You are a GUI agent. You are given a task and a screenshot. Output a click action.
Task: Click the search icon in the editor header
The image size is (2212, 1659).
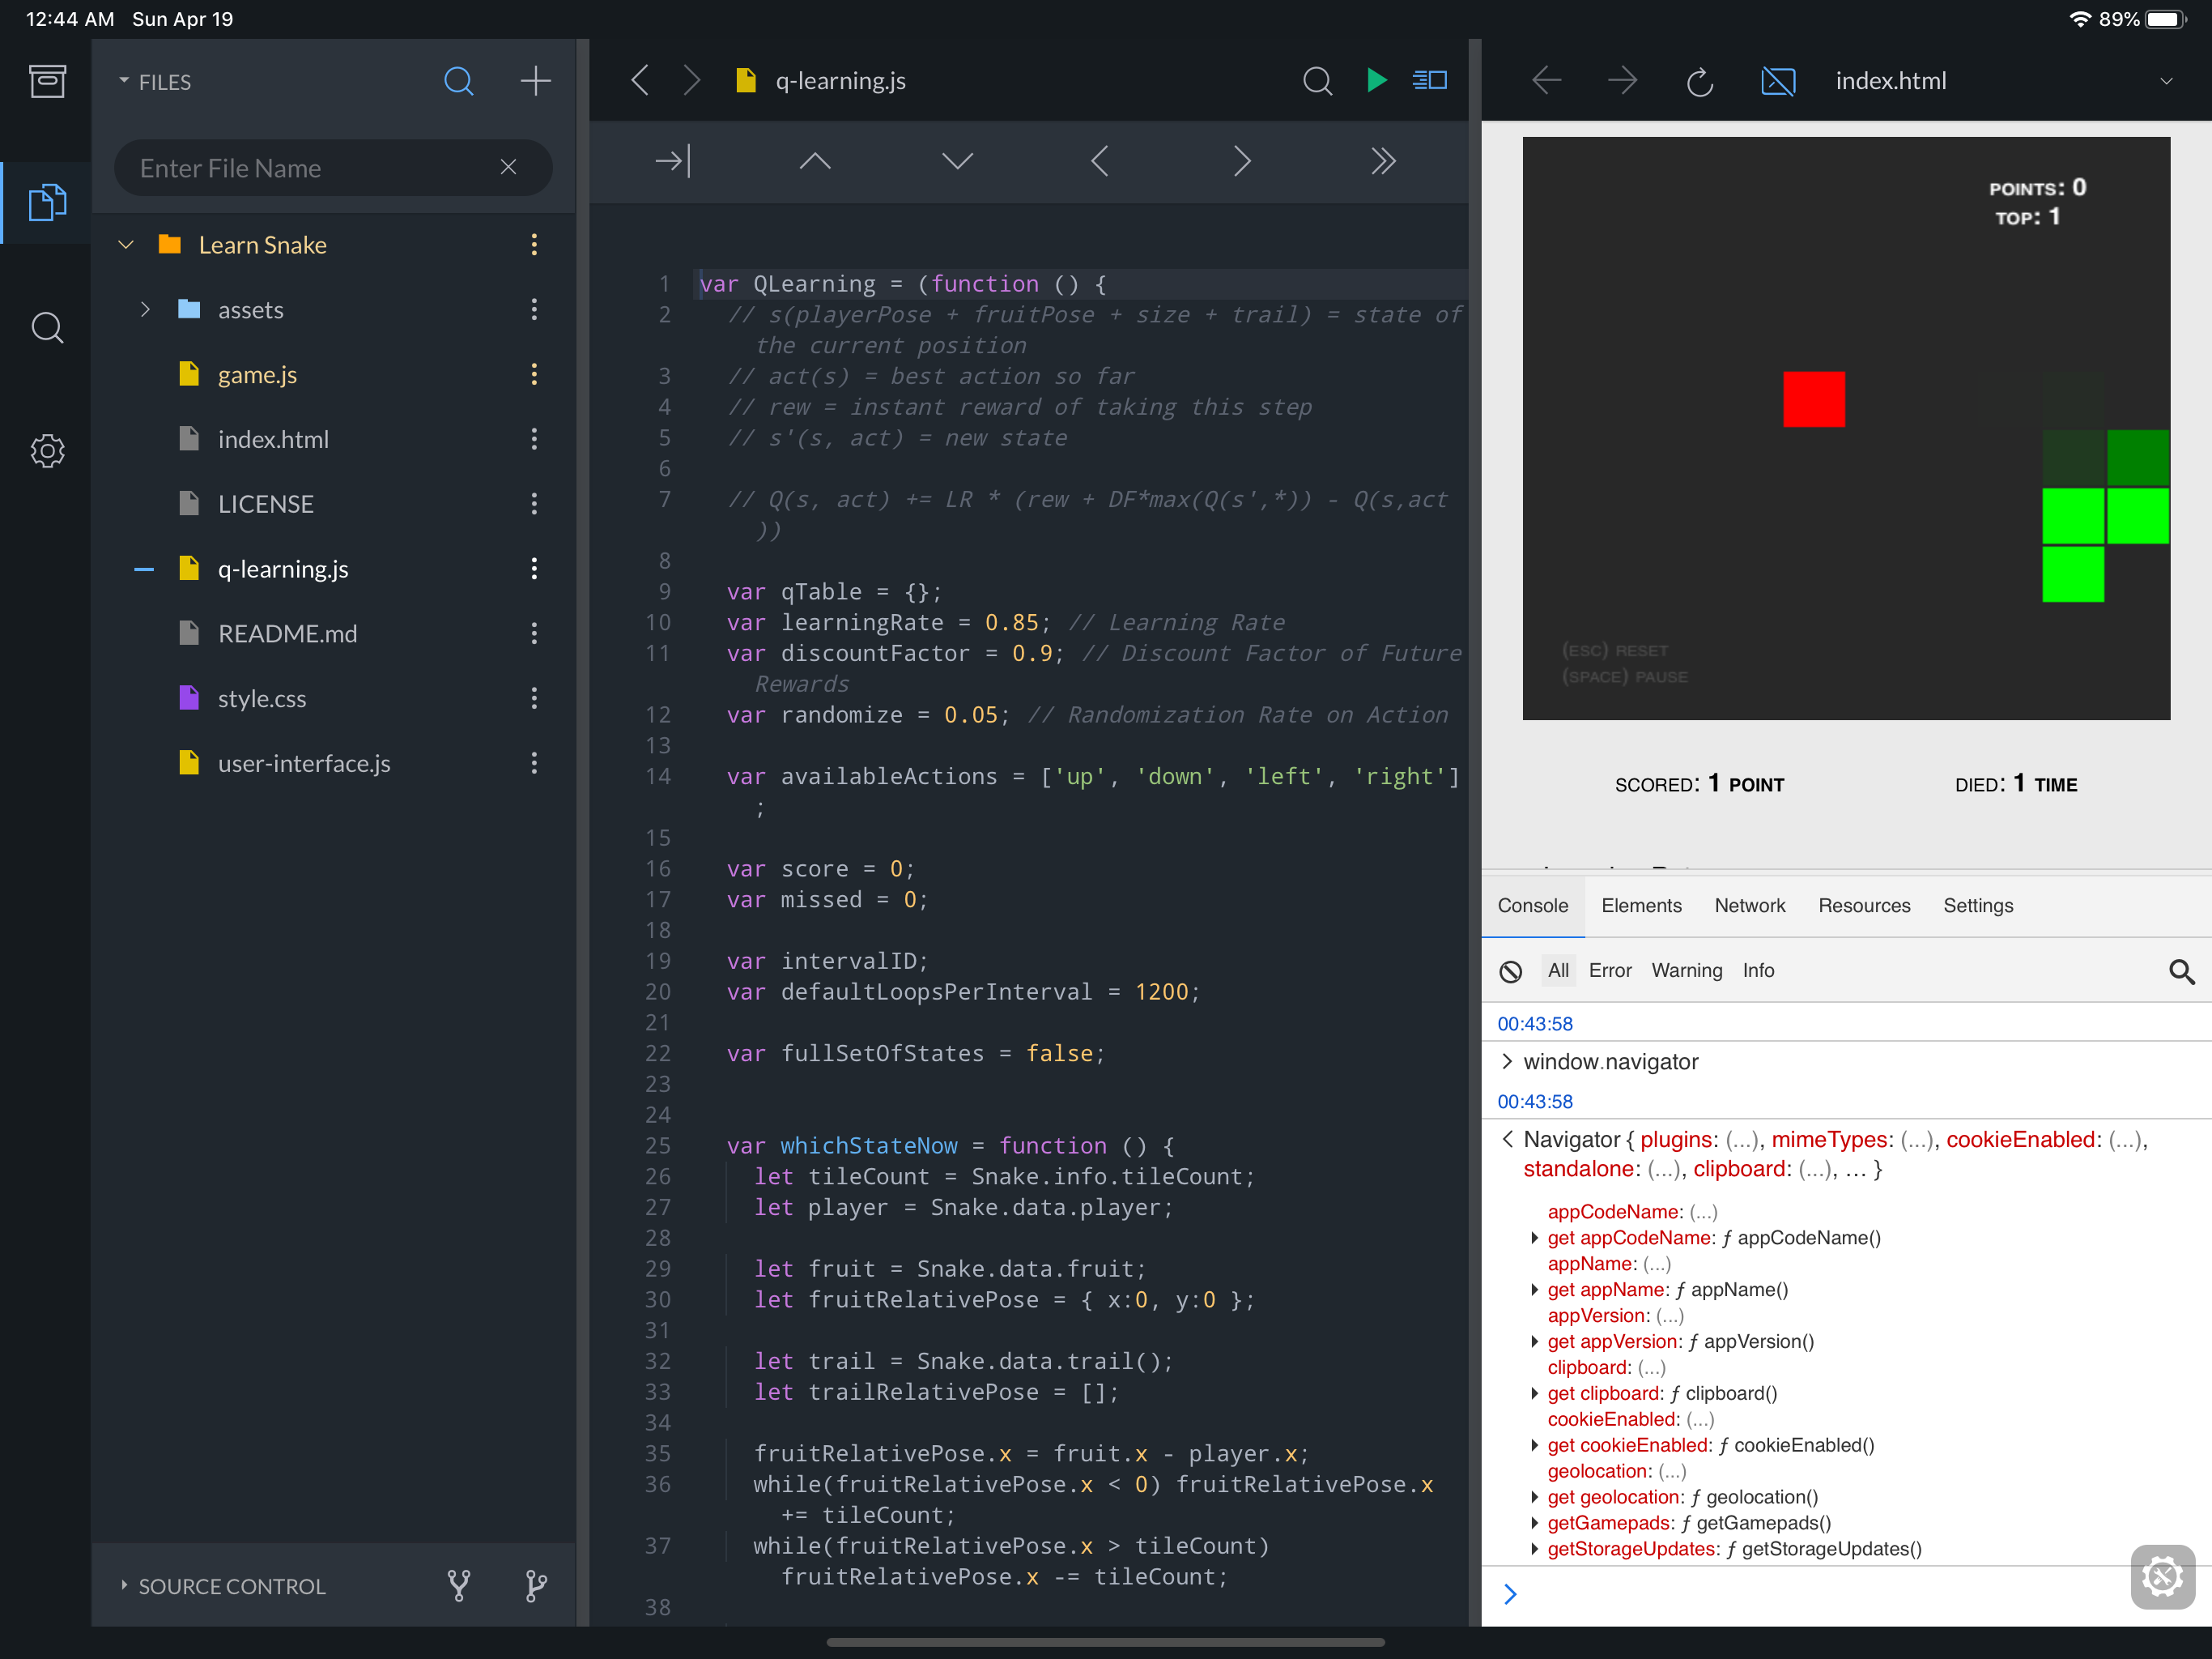coord(1317,80)
